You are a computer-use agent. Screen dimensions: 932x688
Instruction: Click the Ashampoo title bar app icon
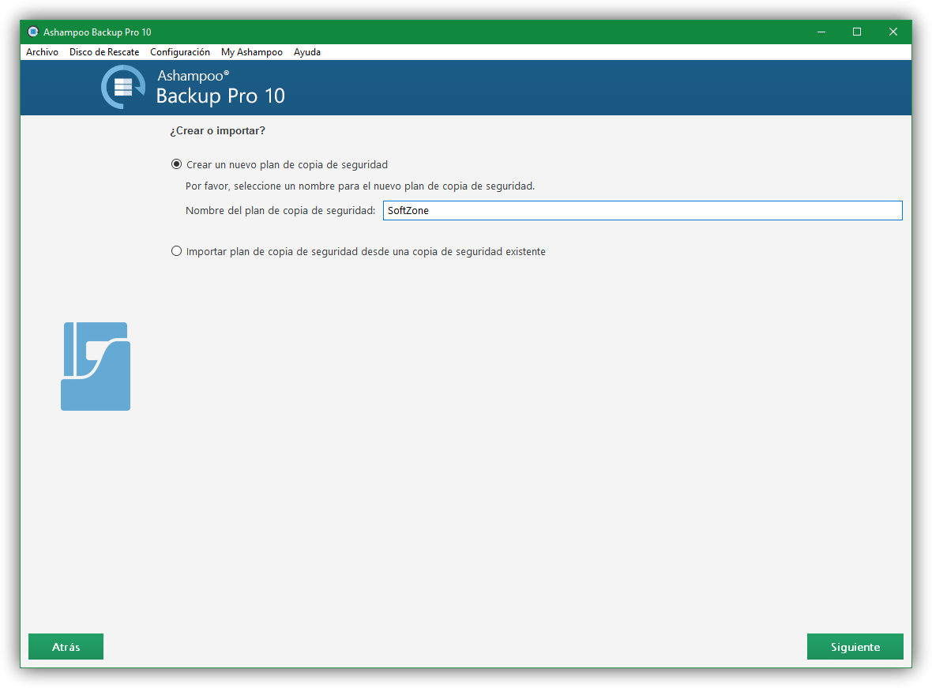tap(33, 32)
